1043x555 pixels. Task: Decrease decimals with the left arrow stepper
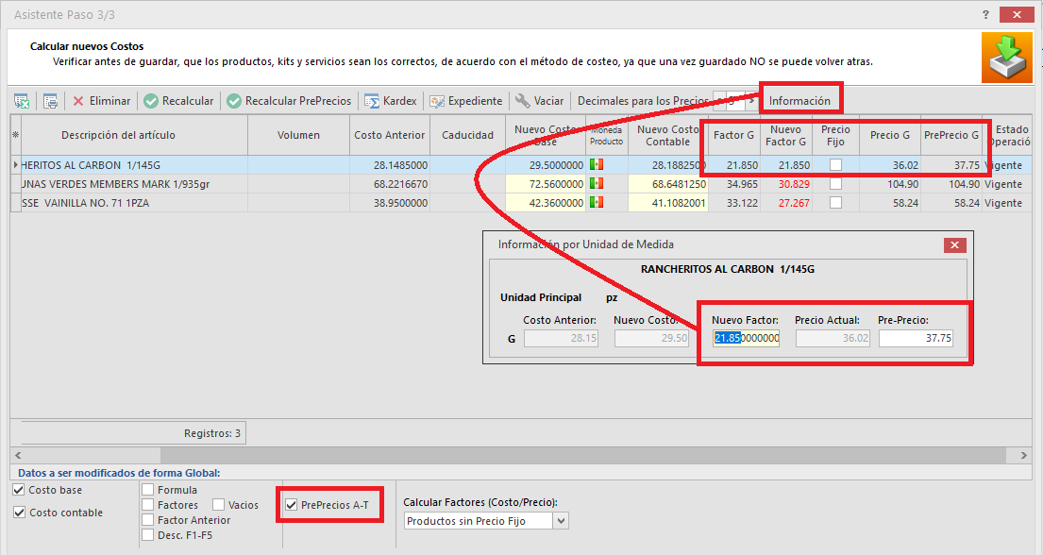[x=718, y=100]
